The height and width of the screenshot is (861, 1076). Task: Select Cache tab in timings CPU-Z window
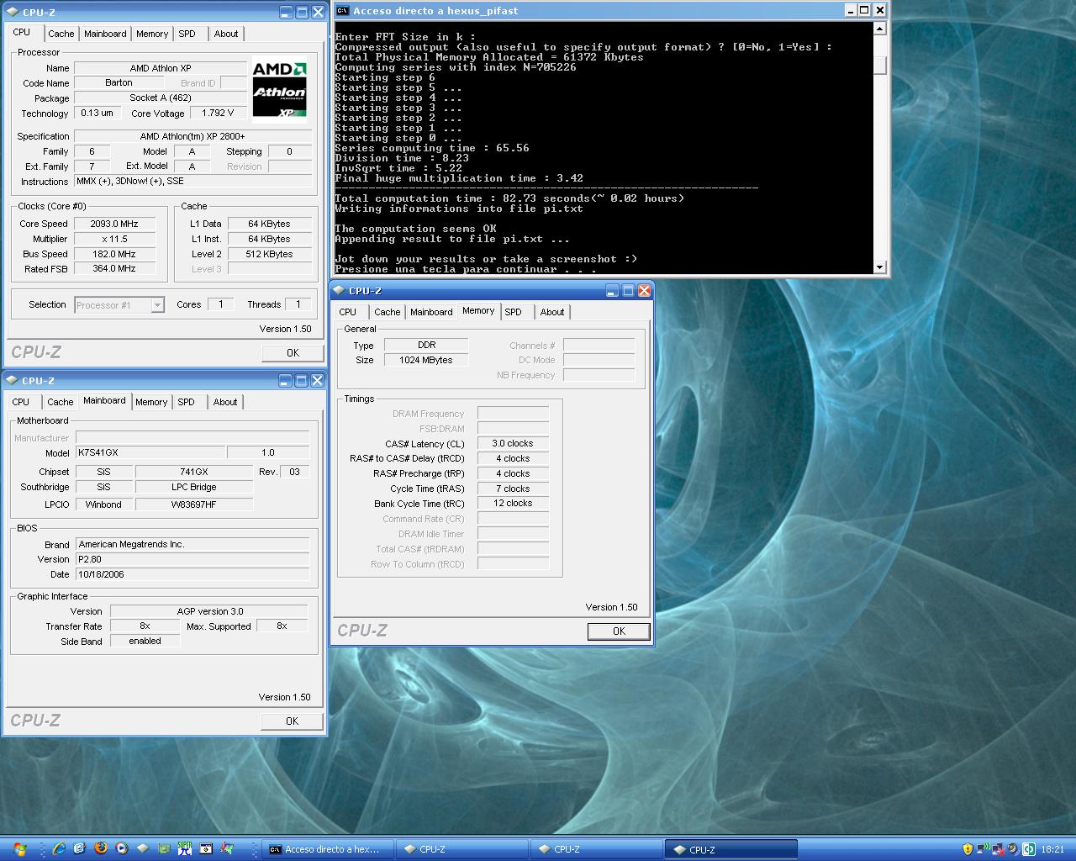coord(387,313)
